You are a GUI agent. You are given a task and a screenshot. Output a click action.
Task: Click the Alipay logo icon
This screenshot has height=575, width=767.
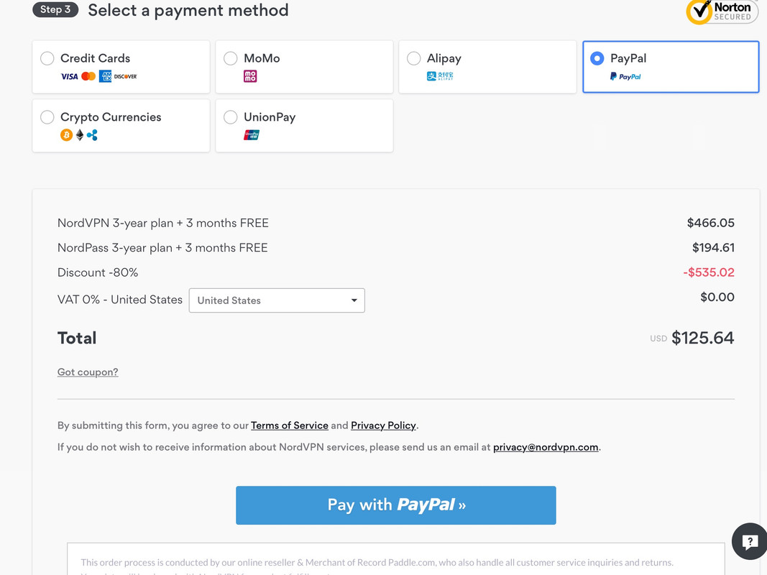click(x=440, y=76)
